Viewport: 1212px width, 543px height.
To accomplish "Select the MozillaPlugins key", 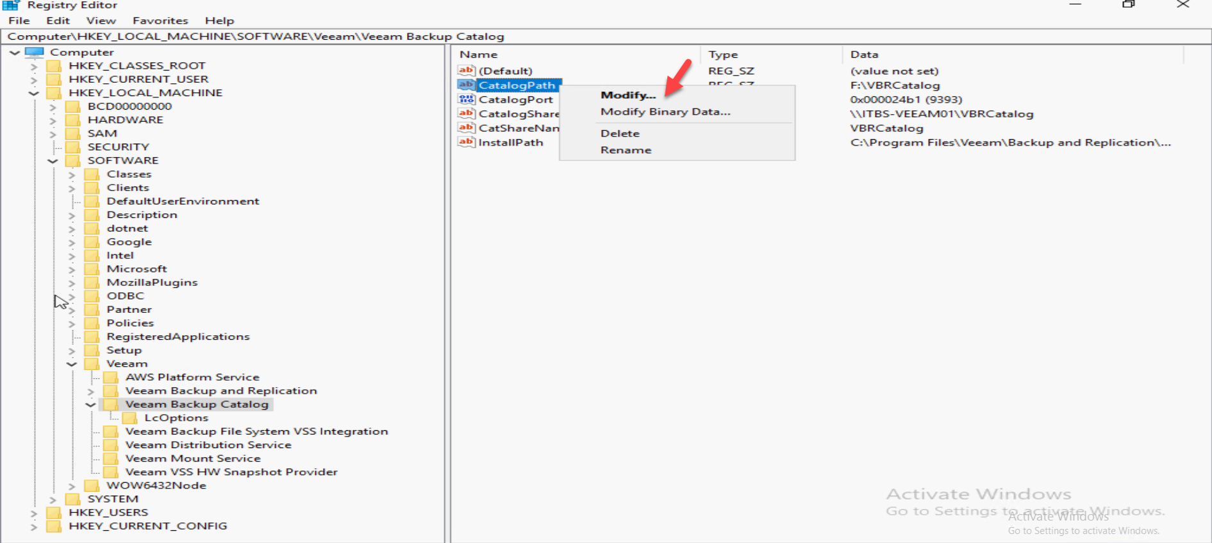I will click(152, 282).
